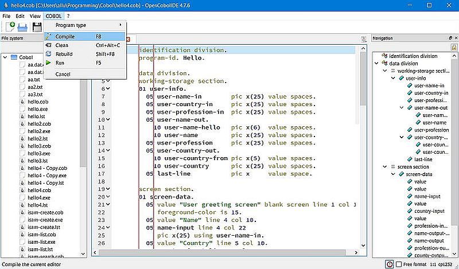Open the Program type submenu
This screenshot has height=269, width=459.
click(x=85, y=25)
